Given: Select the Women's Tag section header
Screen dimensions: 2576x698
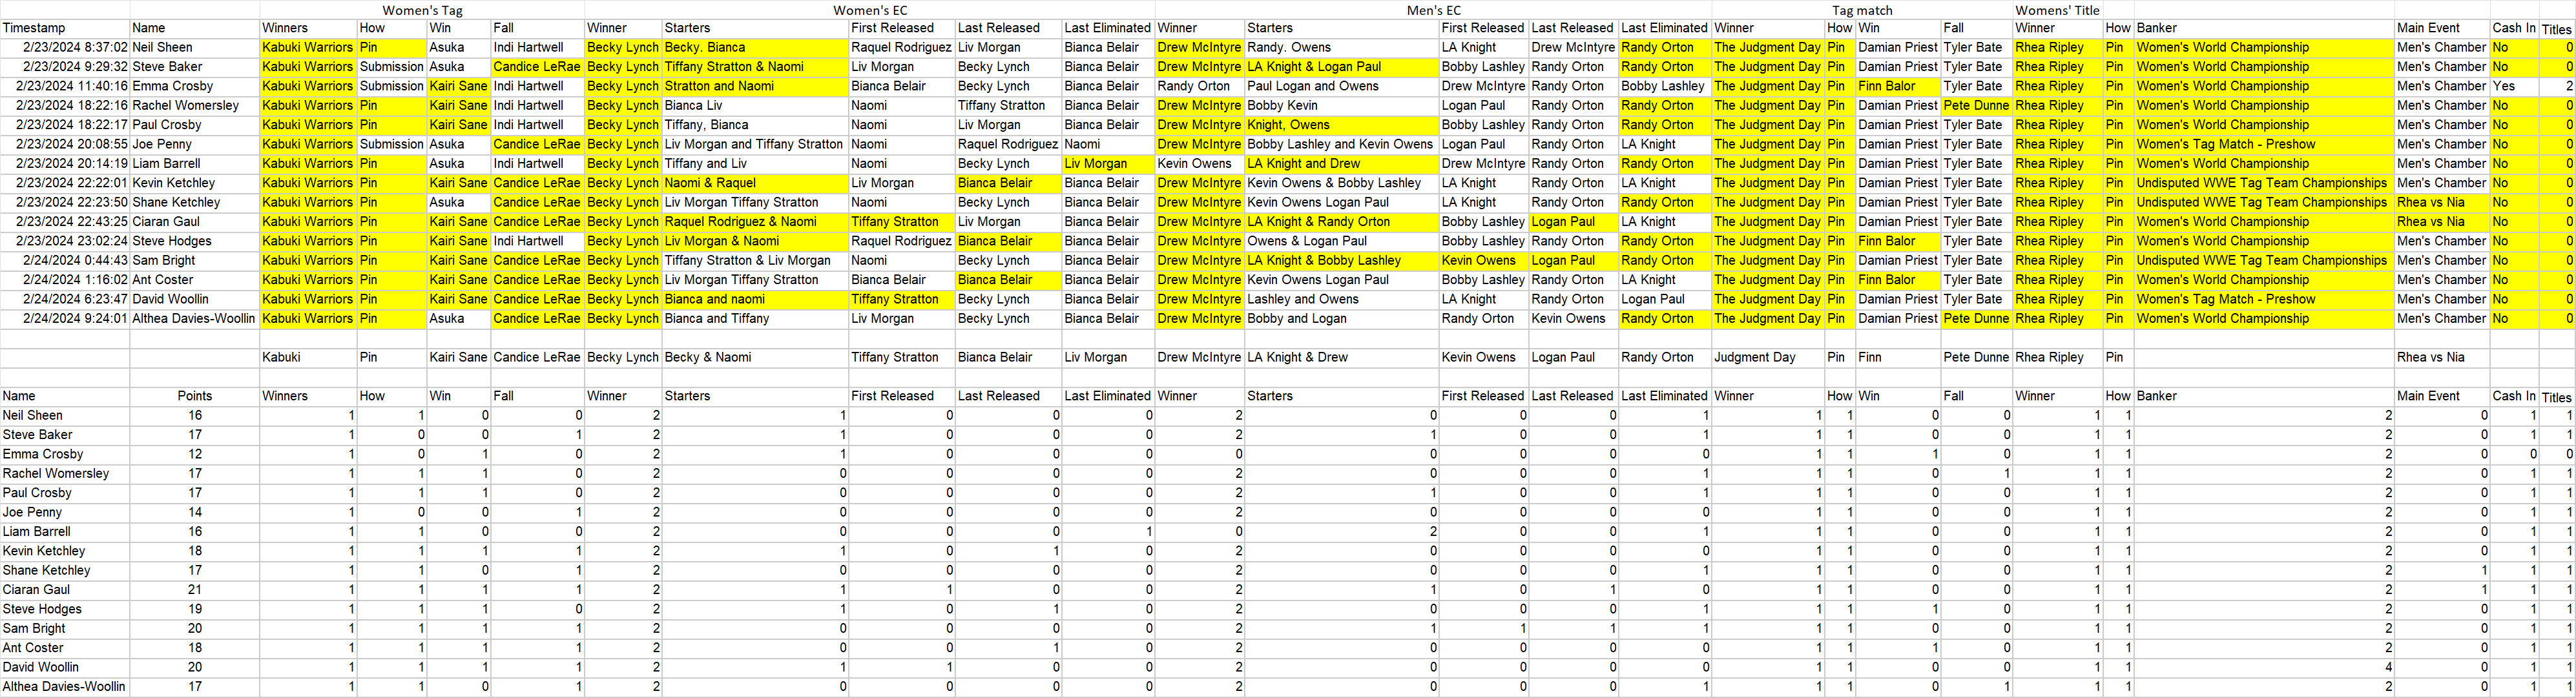Looking at the screenshot, I should click(422, 10).
